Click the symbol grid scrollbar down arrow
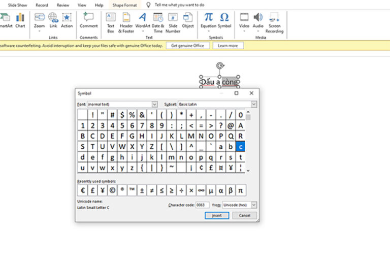Screen dimensions: 390x260 248,171
